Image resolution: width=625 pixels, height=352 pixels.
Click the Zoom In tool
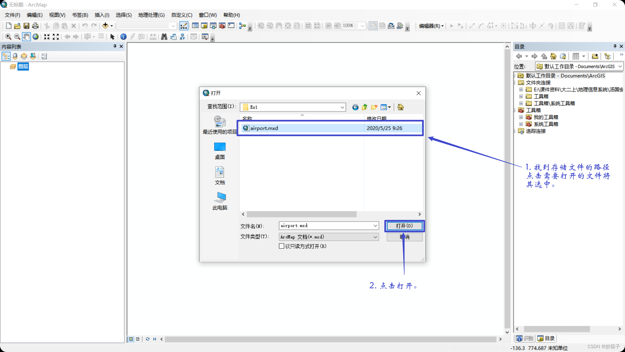tap(8, 37)
